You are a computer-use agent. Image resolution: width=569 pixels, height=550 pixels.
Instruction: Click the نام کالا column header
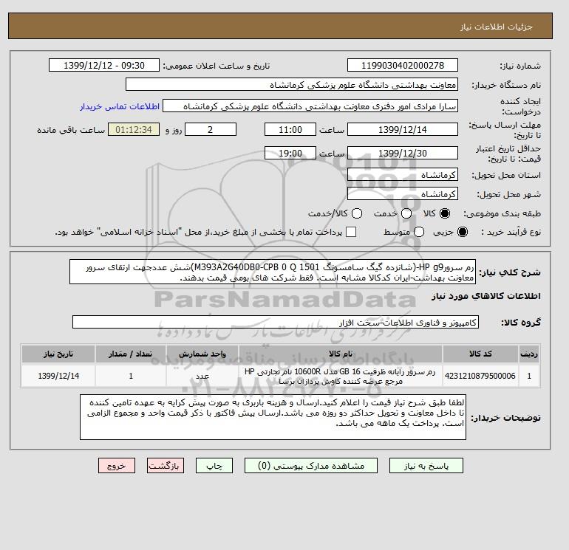click(341, 354)
